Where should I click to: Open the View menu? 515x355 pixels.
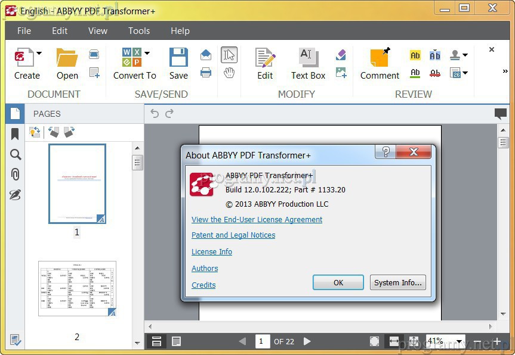(98, 31)
